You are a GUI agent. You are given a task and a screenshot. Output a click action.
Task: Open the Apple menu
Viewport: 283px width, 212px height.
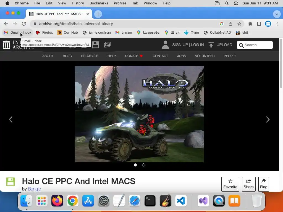(x=7, y=3)
